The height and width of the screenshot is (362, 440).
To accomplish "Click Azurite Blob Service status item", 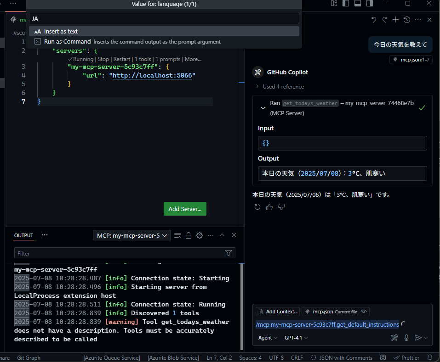I will click(173, 357).
